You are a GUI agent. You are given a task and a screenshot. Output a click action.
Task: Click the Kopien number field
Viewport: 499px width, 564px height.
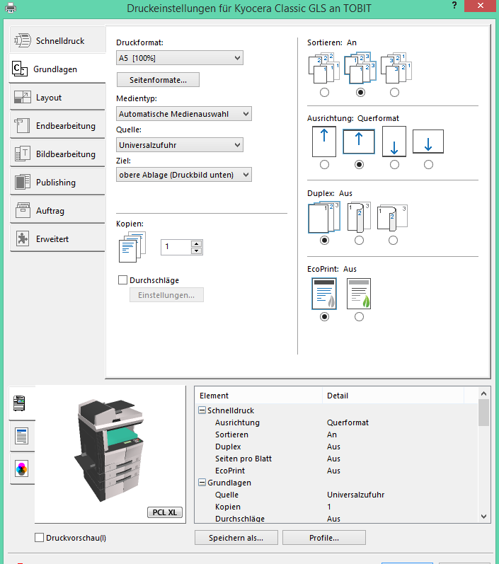176,247
